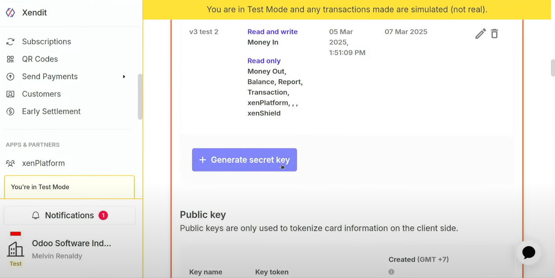
Task: Click the Public key section heading
Action: tap(203, 215)
